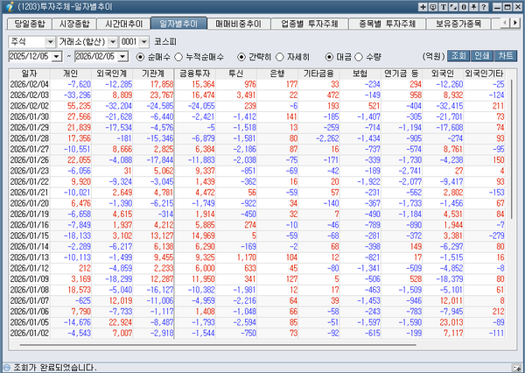Screen dimensions: 525x373
Task: Click the 차트 chart button
Action: coord(505,56)
